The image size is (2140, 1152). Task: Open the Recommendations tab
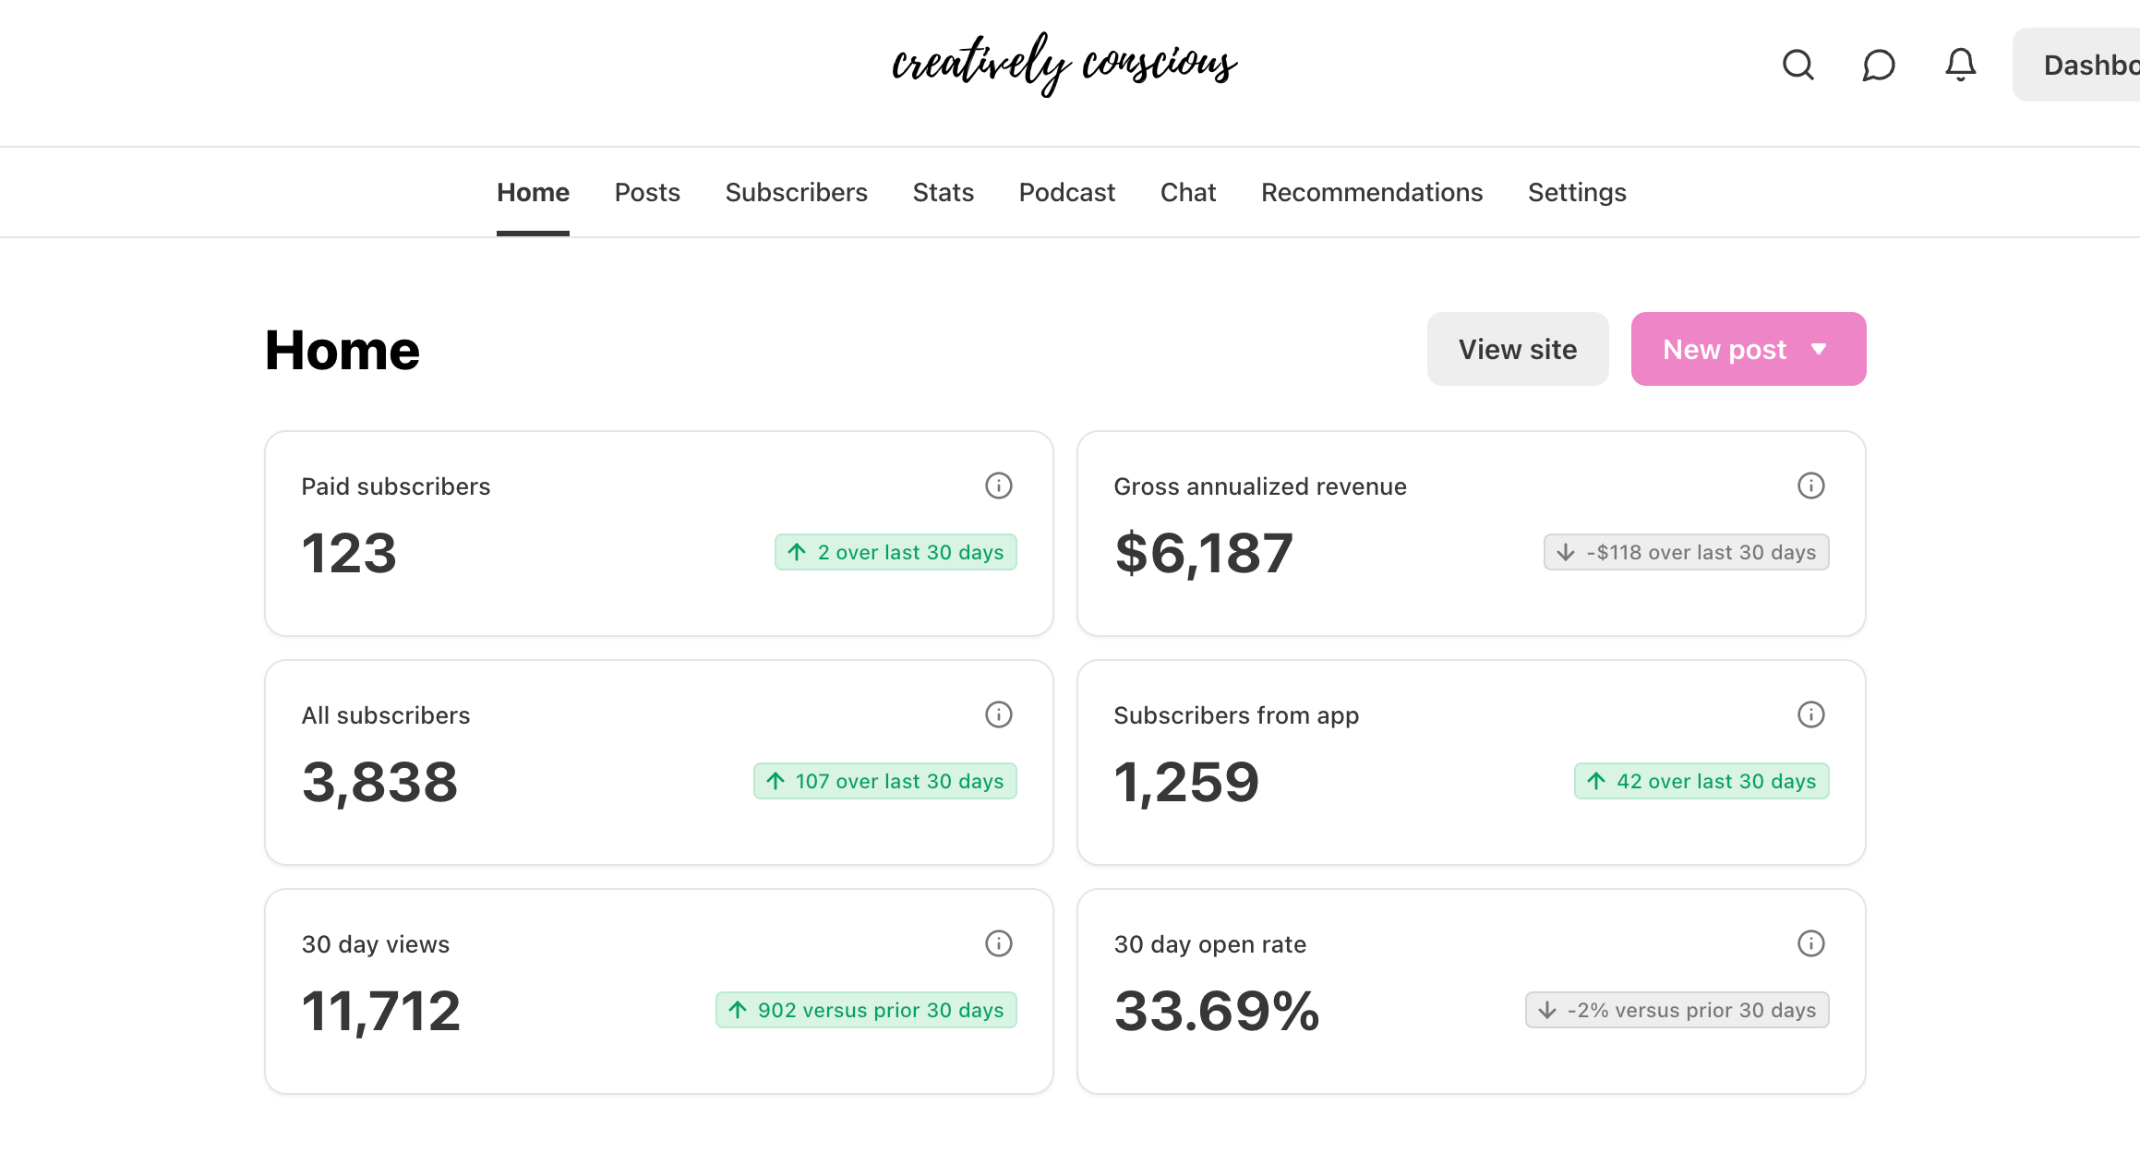(1371, 192)
